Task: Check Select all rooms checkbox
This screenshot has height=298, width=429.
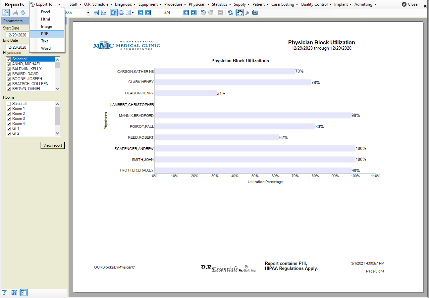Action: (x=9, y=104)
